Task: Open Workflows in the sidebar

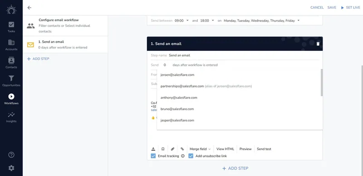Action: 11,99
